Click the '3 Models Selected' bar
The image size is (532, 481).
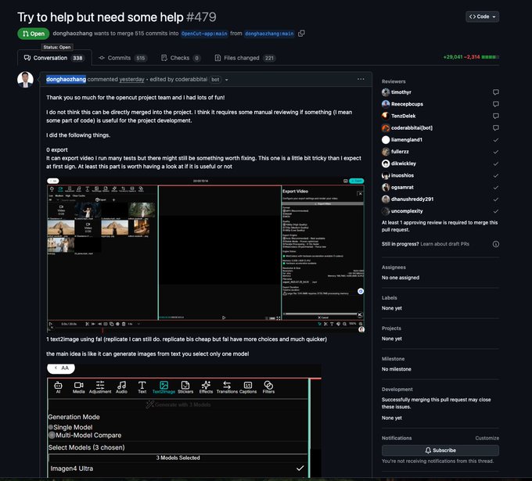pyautogui.click(x=178, y=458)
